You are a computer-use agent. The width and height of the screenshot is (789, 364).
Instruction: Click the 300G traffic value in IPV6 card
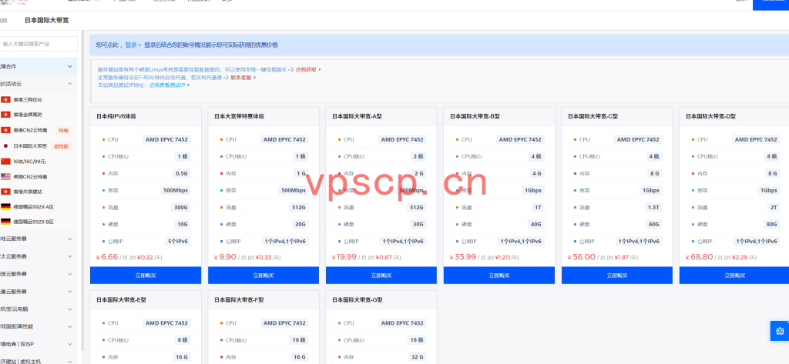(181, 207)
